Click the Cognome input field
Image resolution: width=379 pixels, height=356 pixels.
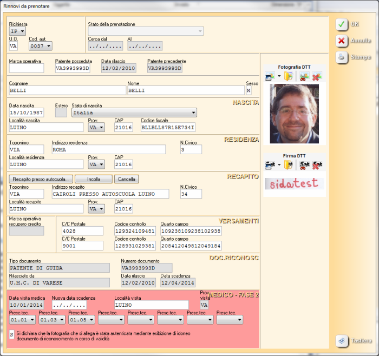pyautogui.click(x=67, y=90)
